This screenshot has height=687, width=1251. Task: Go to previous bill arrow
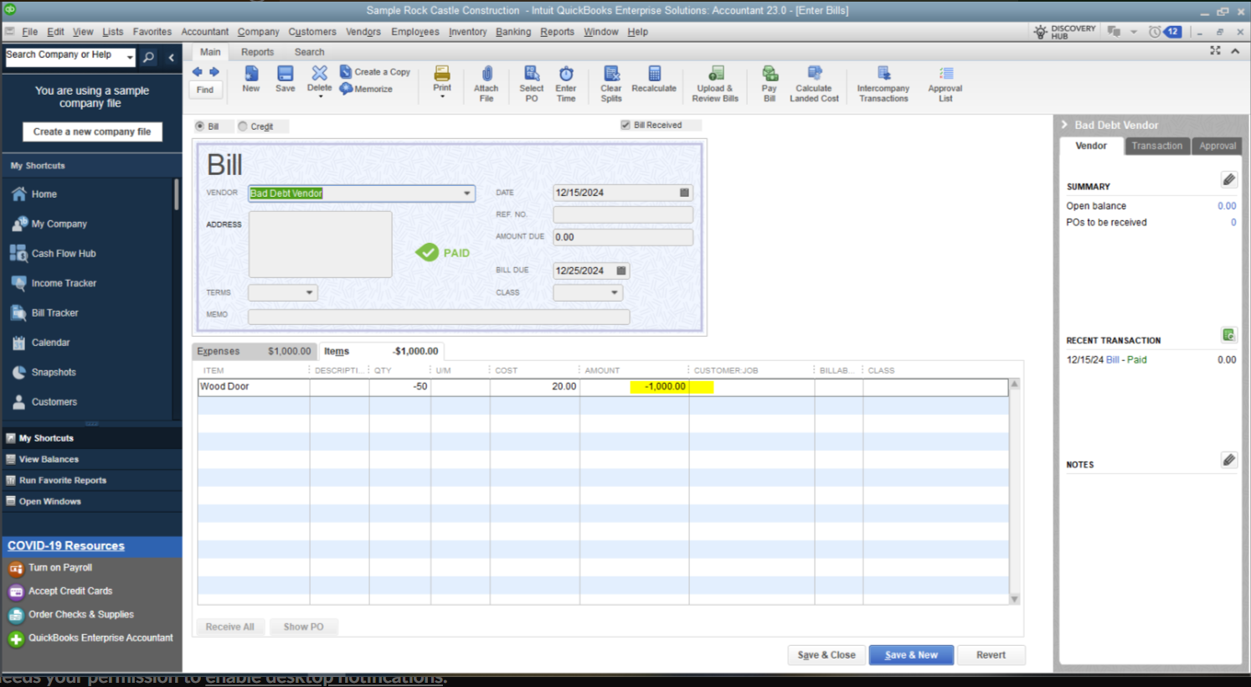click(x=198, y=72)
